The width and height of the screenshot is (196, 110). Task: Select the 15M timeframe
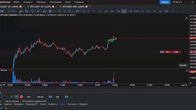130,11
